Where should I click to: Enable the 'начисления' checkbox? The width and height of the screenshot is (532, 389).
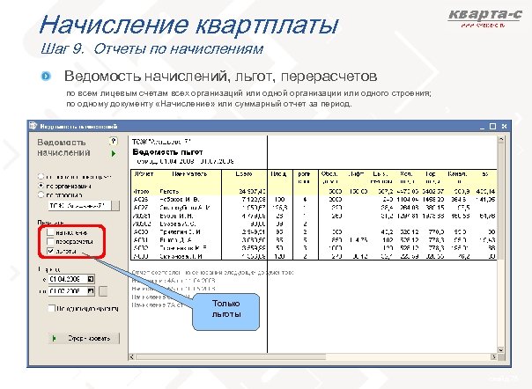coord(50,232)
